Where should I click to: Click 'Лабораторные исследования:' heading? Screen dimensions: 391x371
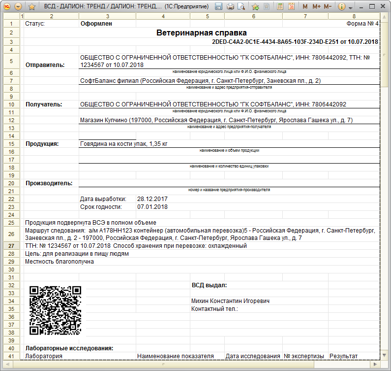pos(69,348)
